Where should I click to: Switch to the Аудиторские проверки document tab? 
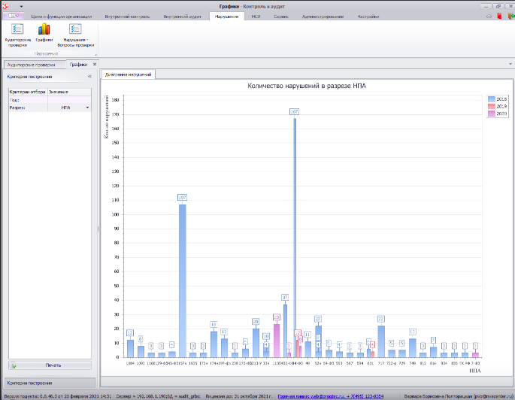click(x=32, y=65)
